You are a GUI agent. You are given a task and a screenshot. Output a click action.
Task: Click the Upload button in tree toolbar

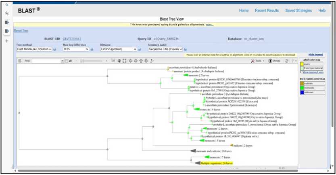tap(275, 61)
